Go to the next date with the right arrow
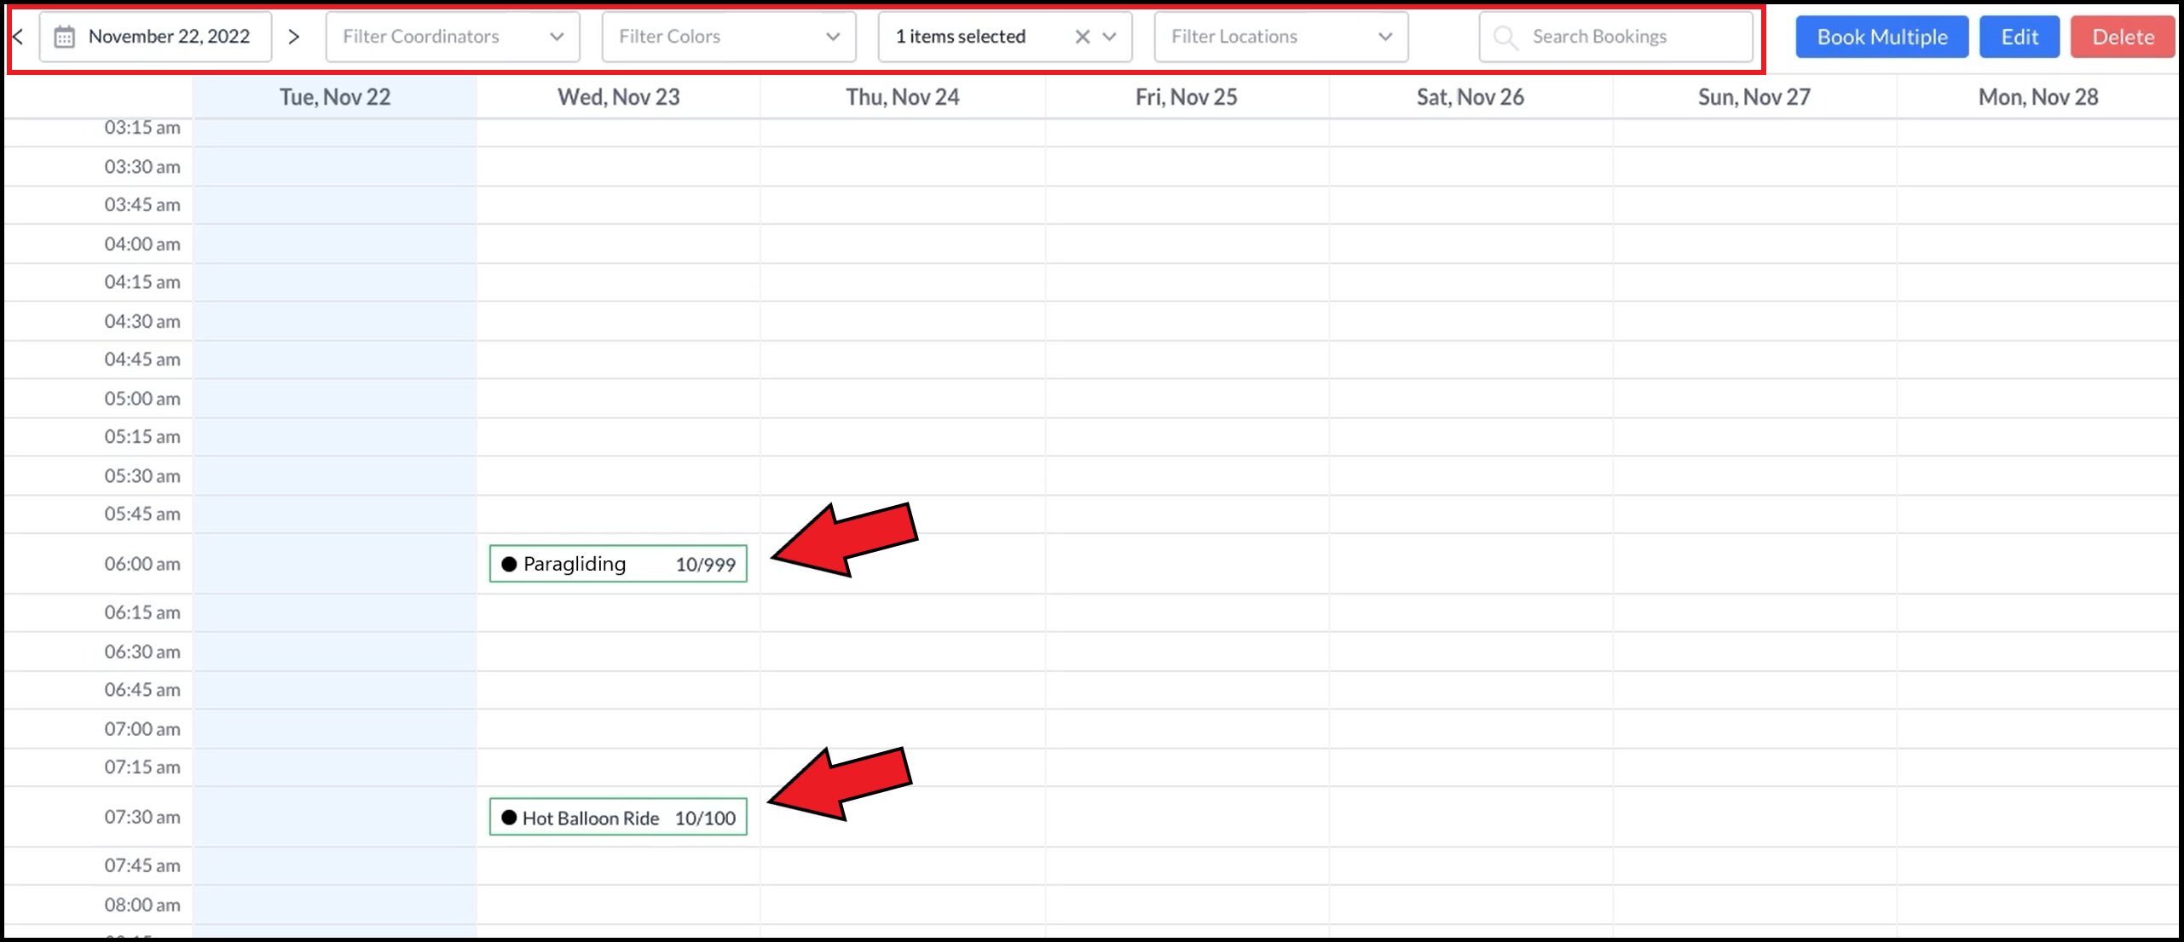2184x942 pixels. [294, 36]
